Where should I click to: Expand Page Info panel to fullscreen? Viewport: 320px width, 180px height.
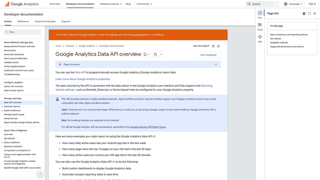click(x=309, y=13)
